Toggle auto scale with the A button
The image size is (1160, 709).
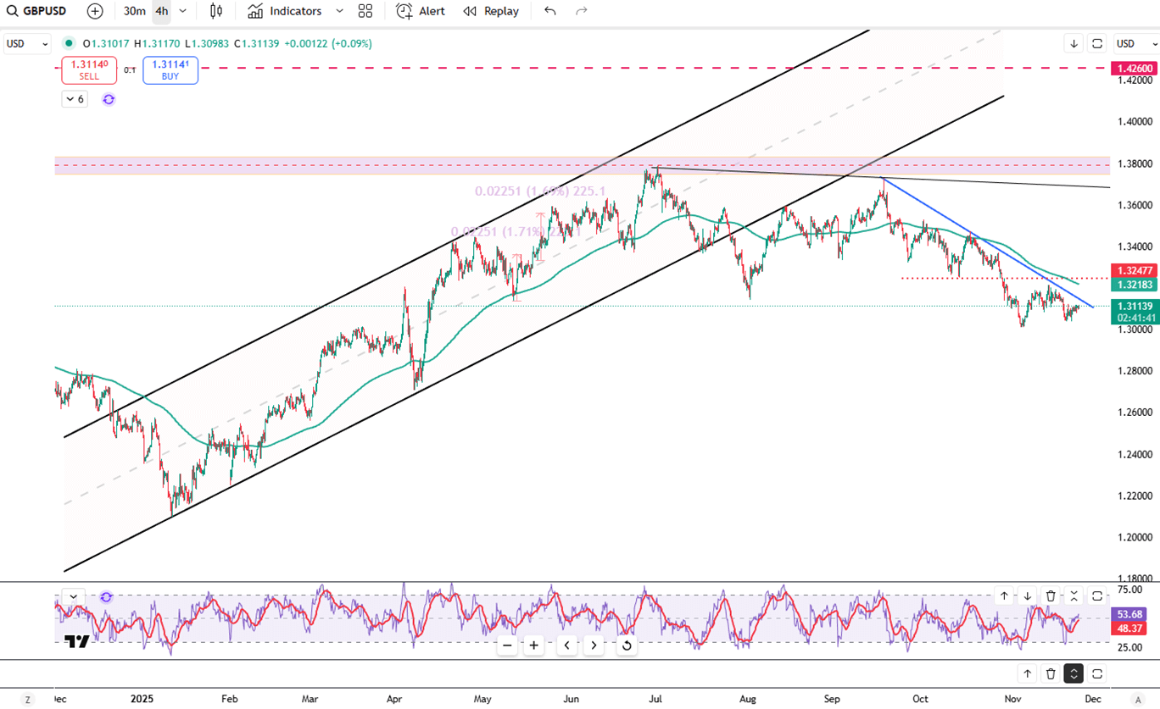tap(1139, 699)
